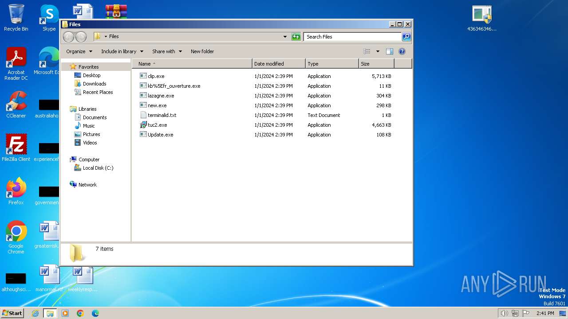The width and height of the screenshot is (568, 319).
Task: Select Pictures library
Action: point(91,134)
